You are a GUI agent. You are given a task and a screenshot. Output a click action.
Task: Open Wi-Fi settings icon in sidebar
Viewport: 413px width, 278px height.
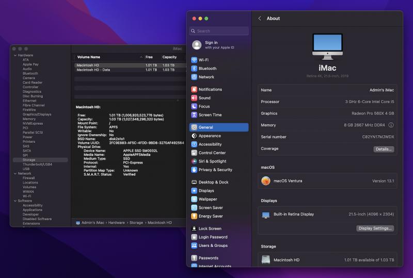[x=194, y=60]
